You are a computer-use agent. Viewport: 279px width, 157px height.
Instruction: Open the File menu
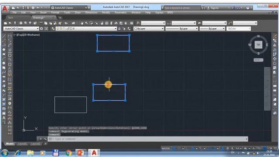click(14, 13)
